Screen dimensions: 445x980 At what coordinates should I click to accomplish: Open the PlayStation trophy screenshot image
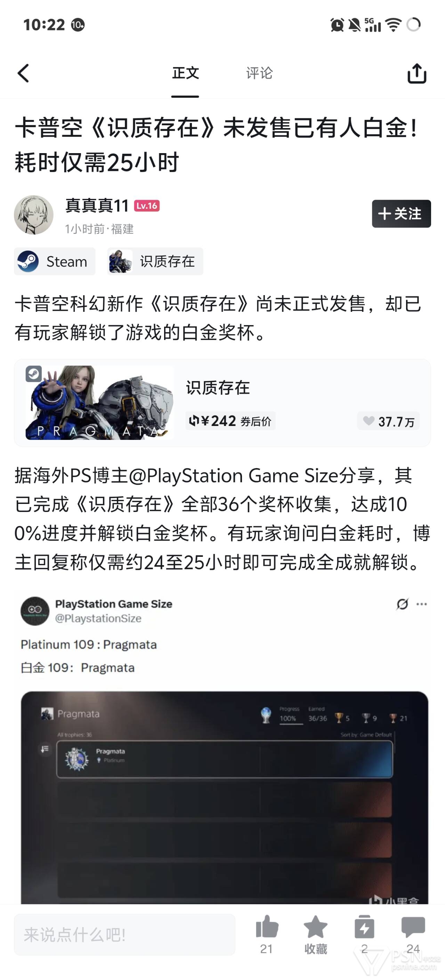225,797
